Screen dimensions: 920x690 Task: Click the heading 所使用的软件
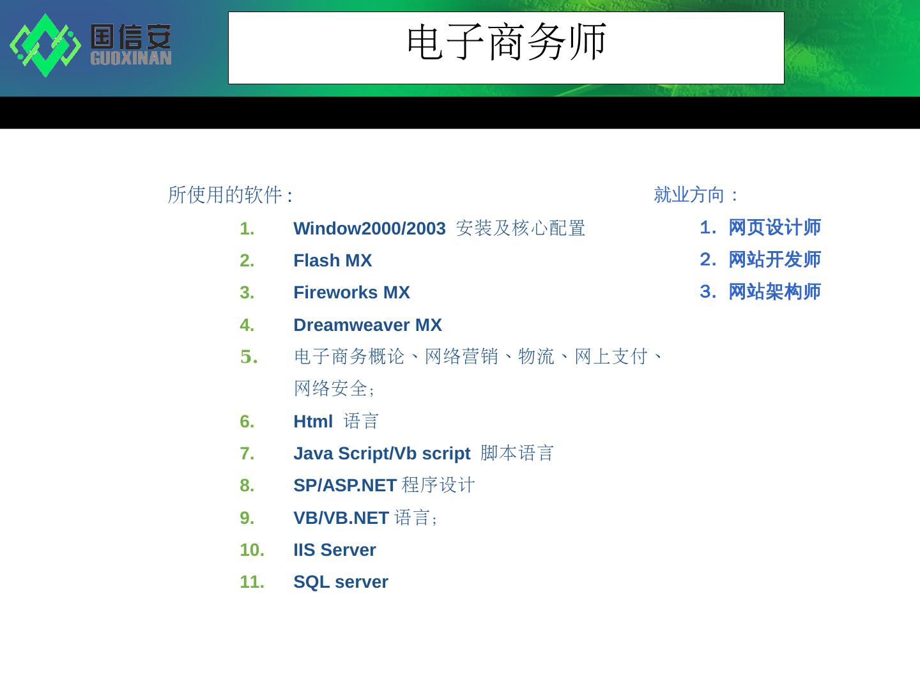pyautogui.click(x=230, y=195)
